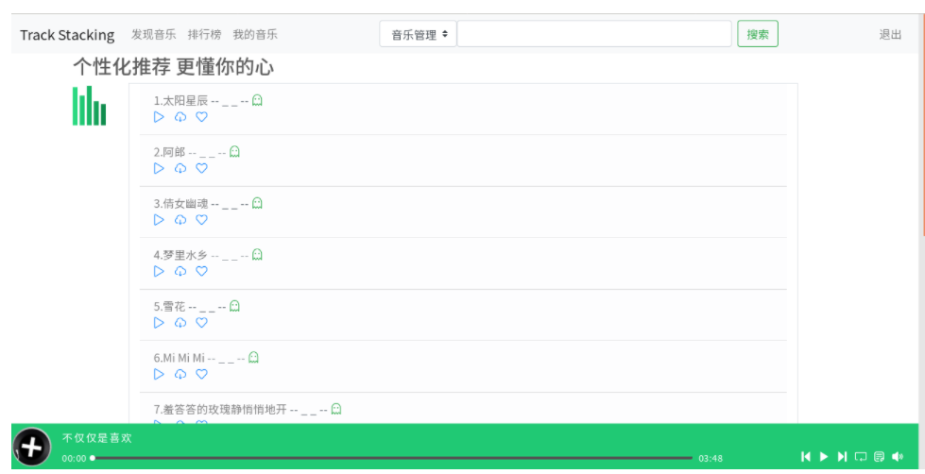Click the ghost icon beside 梦里水乡

(x=257, y=254)
